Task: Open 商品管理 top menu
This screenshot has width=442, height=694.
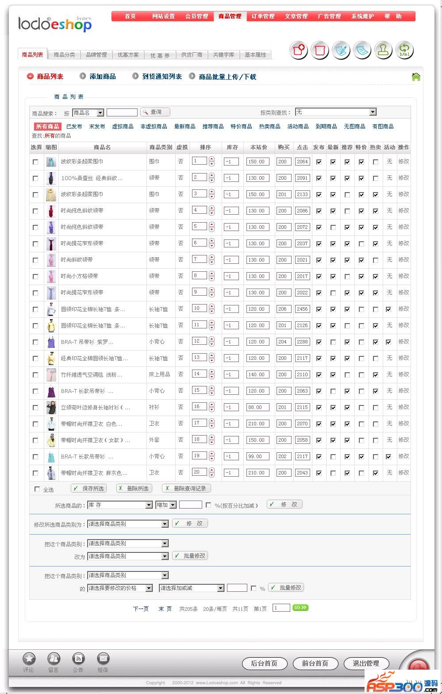Action: pos(230,16)
